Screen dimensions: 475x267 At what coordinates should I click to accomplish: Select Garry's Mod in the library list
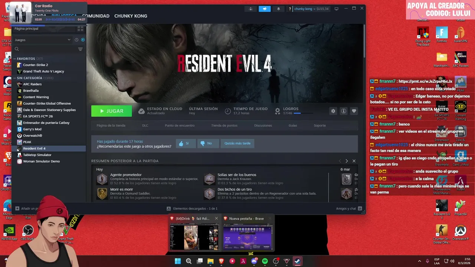49,129
